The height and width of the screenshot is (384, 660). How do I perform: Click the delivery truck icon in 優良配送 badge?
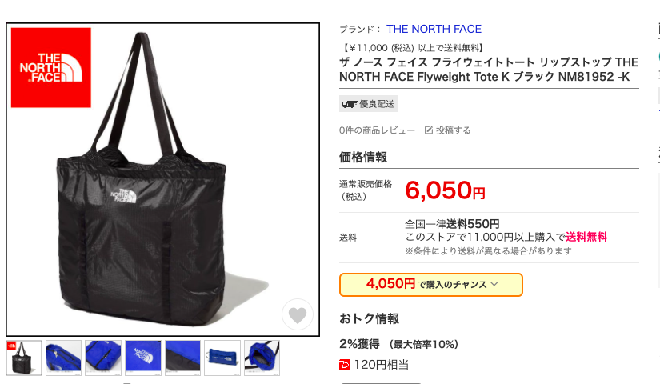tap(349, 104)
